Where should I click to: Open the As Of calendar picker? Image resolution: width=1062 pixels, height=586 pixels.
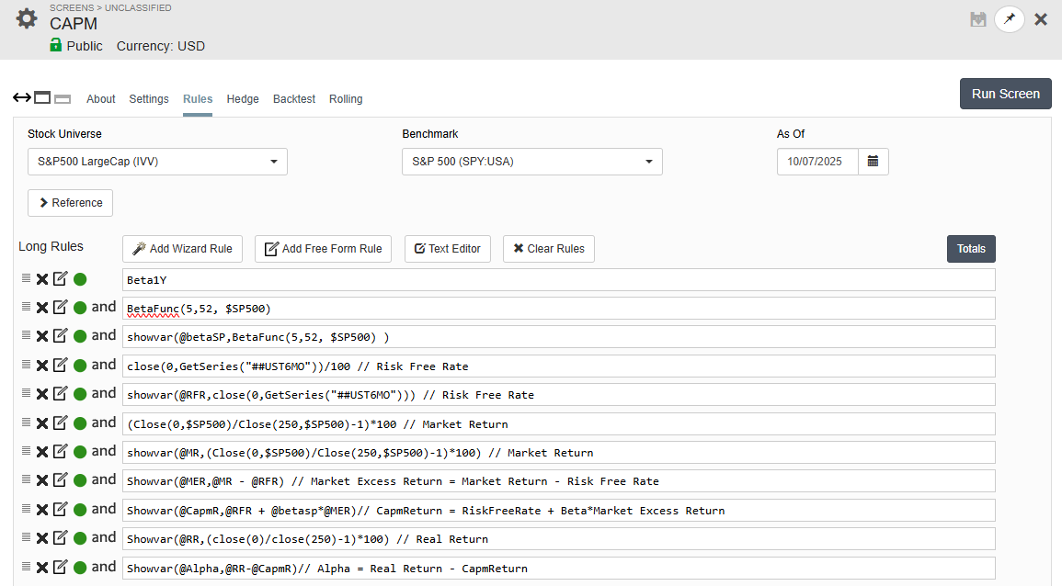pos(873,162)
